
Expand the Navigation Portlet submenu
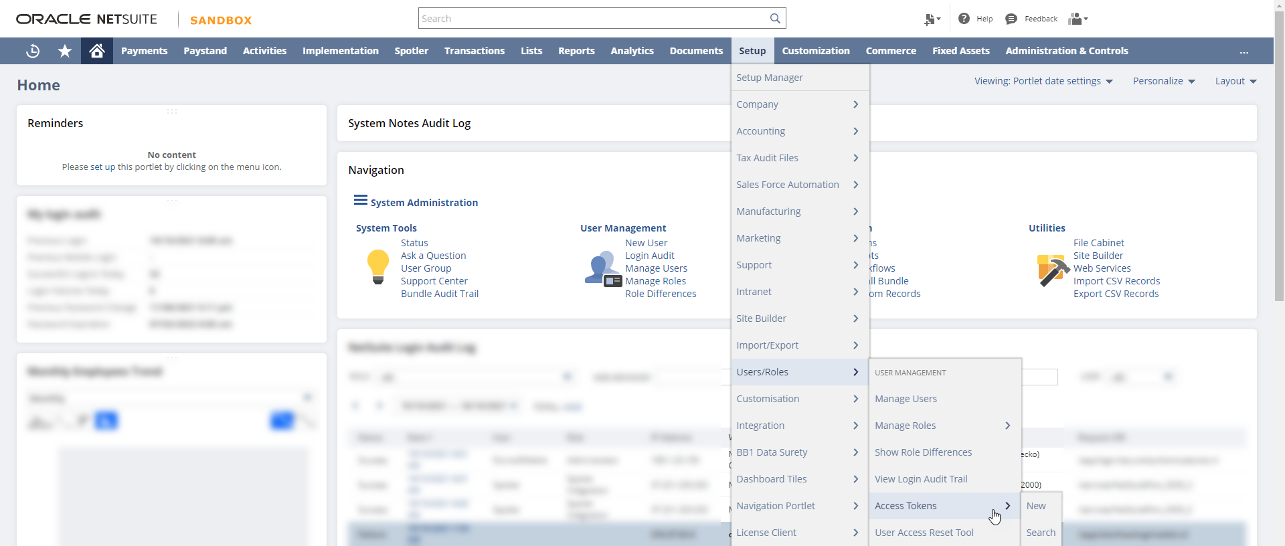[800, 506]
